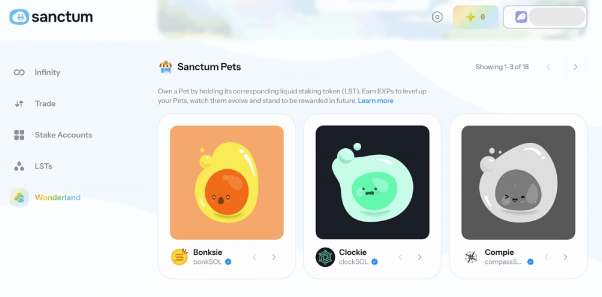Screen dimensions: 602x297
Task: Click the star points counter badge
Action: tap(476, 17)
